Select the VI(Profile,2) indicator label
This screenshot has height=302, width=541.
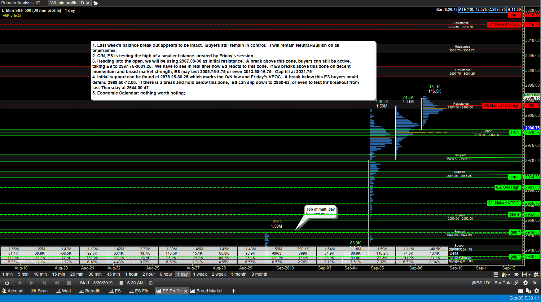click(x=12, y=15)
